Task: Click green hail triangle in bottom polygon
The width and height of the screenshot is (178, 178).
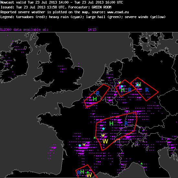Action: 88,172
